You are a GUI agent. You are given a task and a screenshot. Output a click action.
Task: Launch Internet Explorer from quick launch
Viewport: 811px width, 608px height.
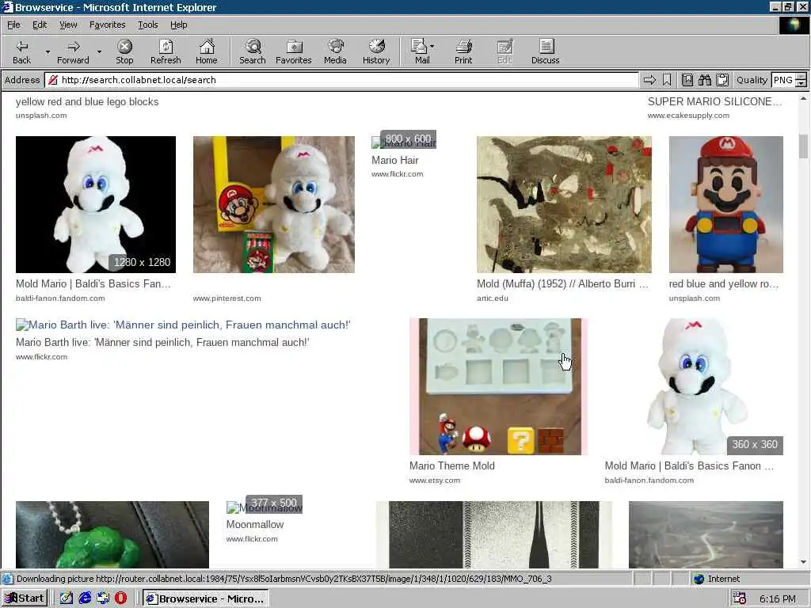pyautogui.click(x=85, y=598)
